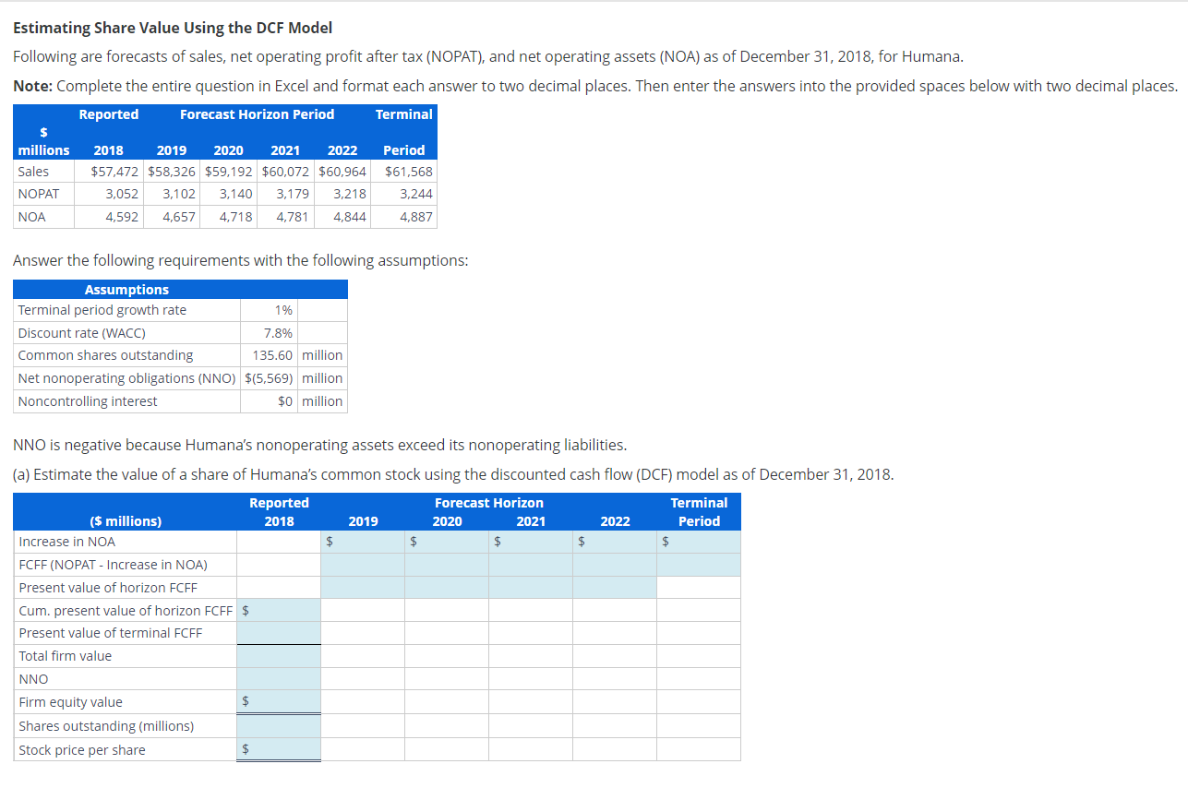Select the Present value of terminal FCFF cell
1188x788 pixels.
pos(279,633)
